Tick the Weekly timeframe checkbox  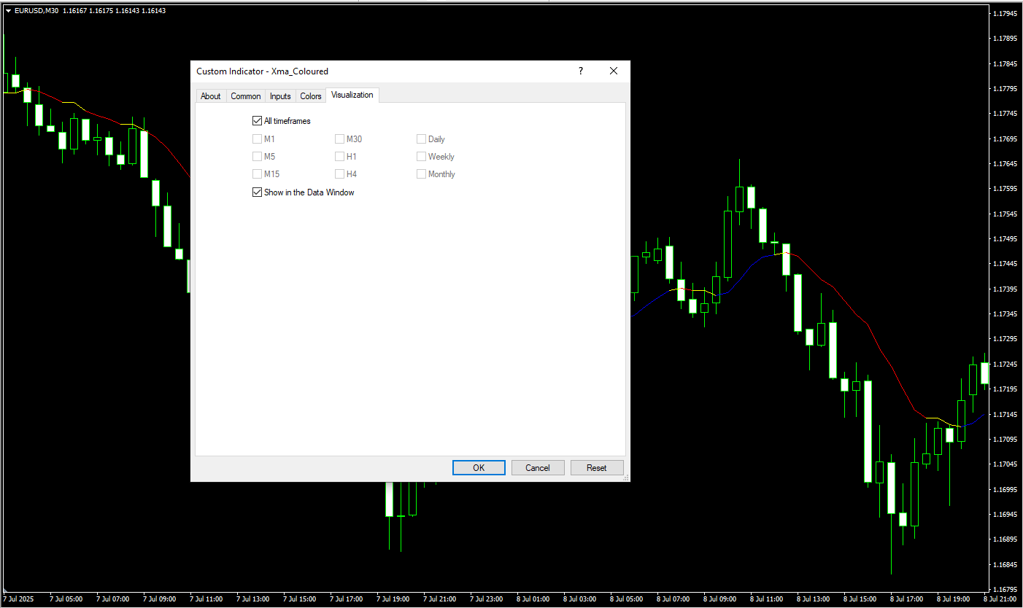tap(421, 156)
